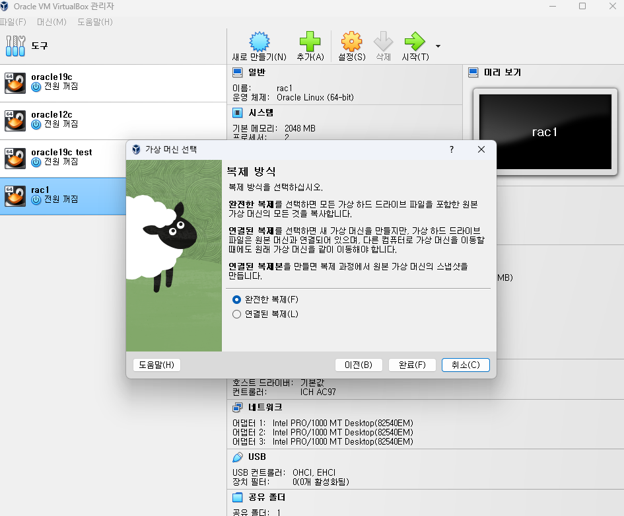
Task: Click the System (시스템) section header text
Action: (x=261, y=113)
